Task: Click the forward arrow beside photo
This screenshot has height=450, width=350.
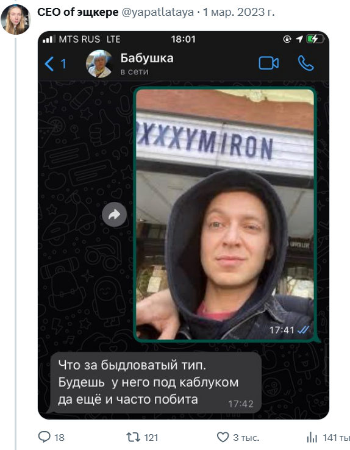Action: click(114, 215)
